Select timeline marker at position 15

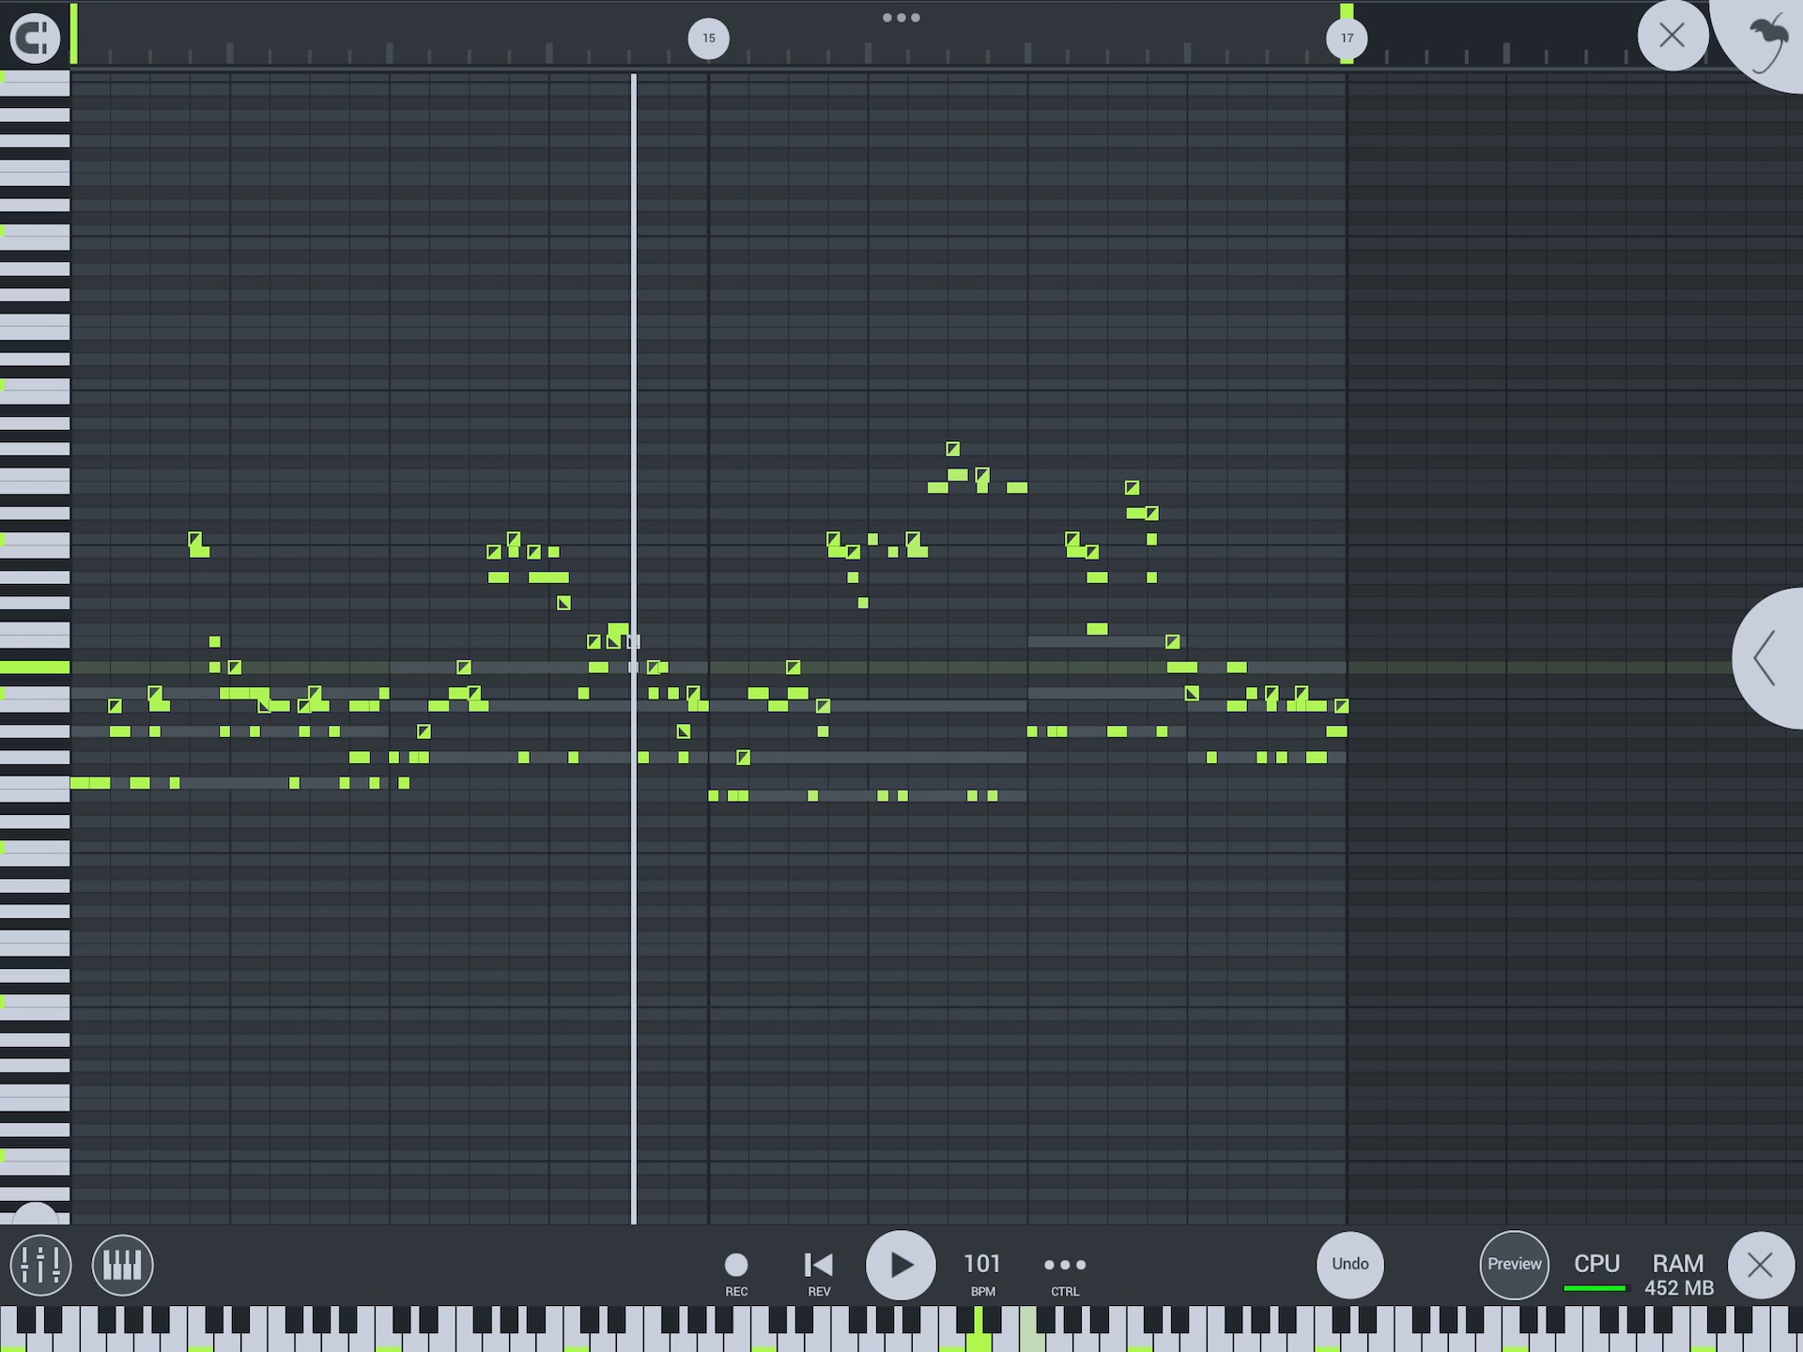708,36
